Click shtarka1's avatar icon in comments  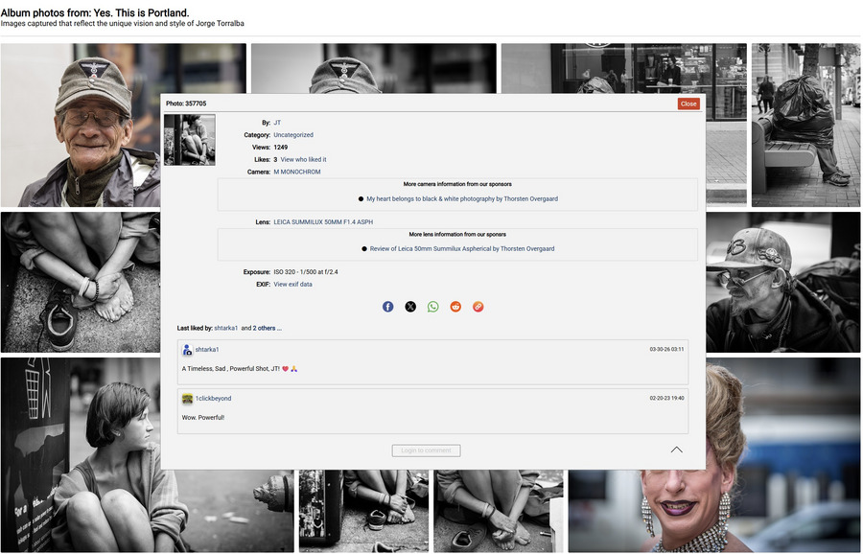[188, 350]
